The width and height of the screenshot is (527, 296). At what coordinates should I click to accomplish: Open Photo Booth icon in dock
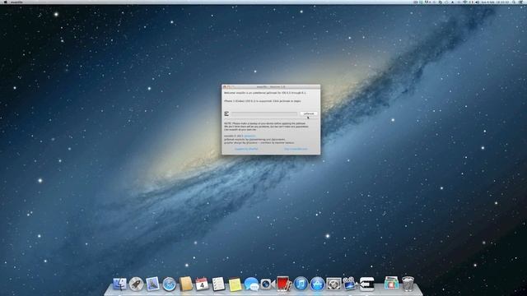tap(284, 284)
